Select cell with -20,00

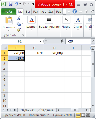[x=16, y=53]
